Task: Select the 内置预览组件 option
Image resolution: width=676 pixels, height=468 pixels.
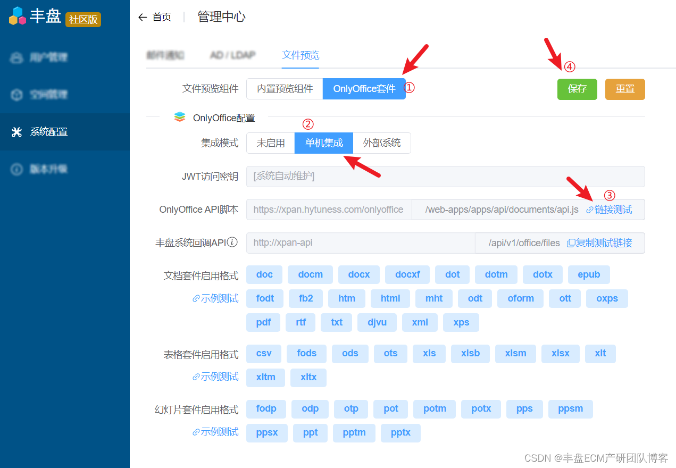Action: tap(285, 89)
